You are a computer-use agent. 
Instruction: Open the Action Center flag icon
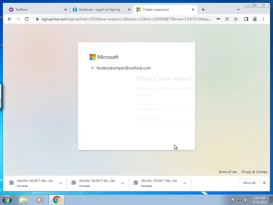click(233, 200)
